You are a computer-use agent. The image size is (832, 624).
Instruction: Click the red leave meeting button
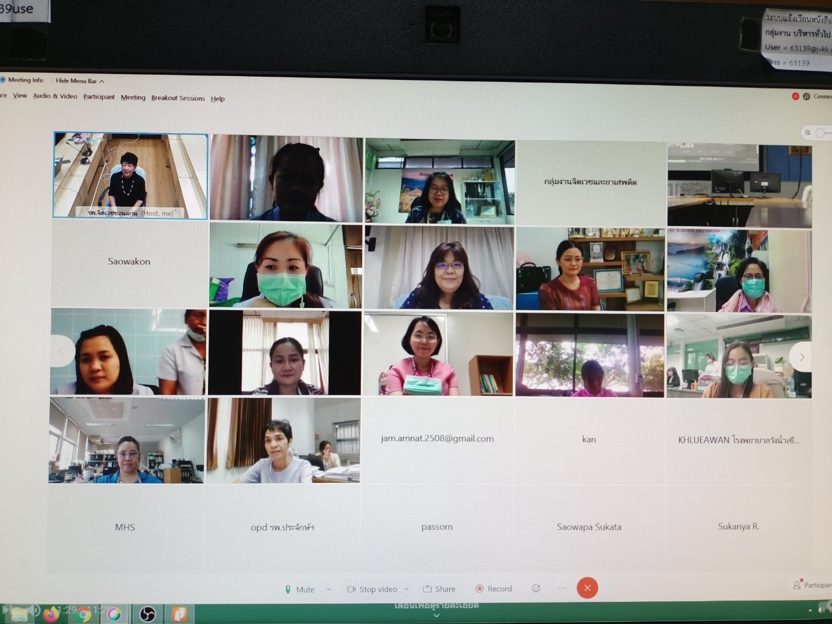[587, 588]
